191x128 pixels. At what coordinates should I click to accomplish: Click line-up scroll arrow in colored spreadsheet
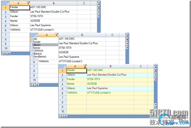pos(156,75)
